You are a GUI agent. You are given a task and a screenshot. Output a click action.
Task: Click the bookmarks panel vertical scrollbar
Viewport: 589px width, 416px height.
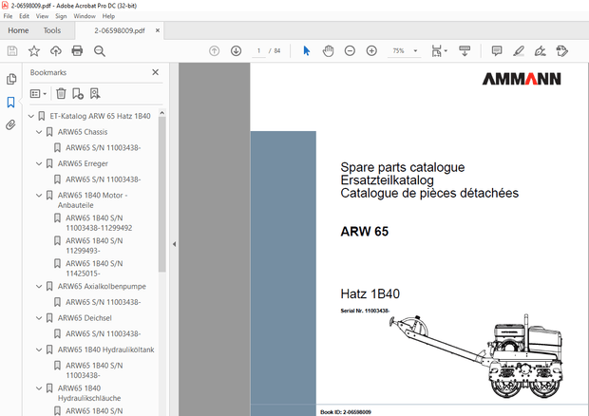click(161, 194)
